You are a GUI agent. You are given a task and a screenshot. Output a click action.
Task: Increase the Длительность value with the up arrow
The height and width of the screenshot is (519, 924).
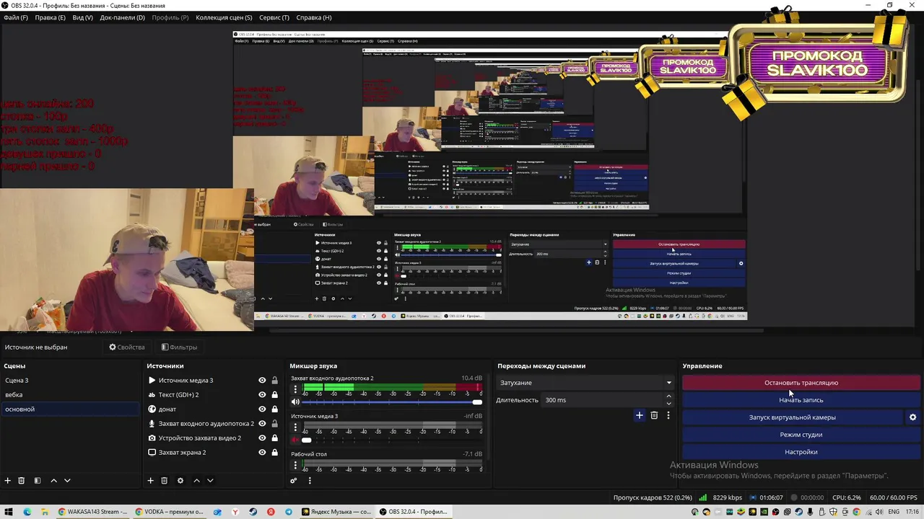pos(668,396)
